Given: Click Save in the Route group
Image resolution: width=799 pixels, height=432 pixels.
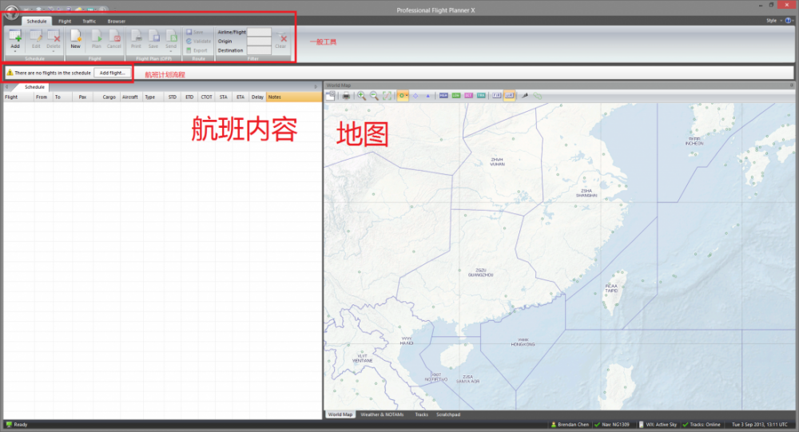Looking at the screenshot, I should point(195,32).
